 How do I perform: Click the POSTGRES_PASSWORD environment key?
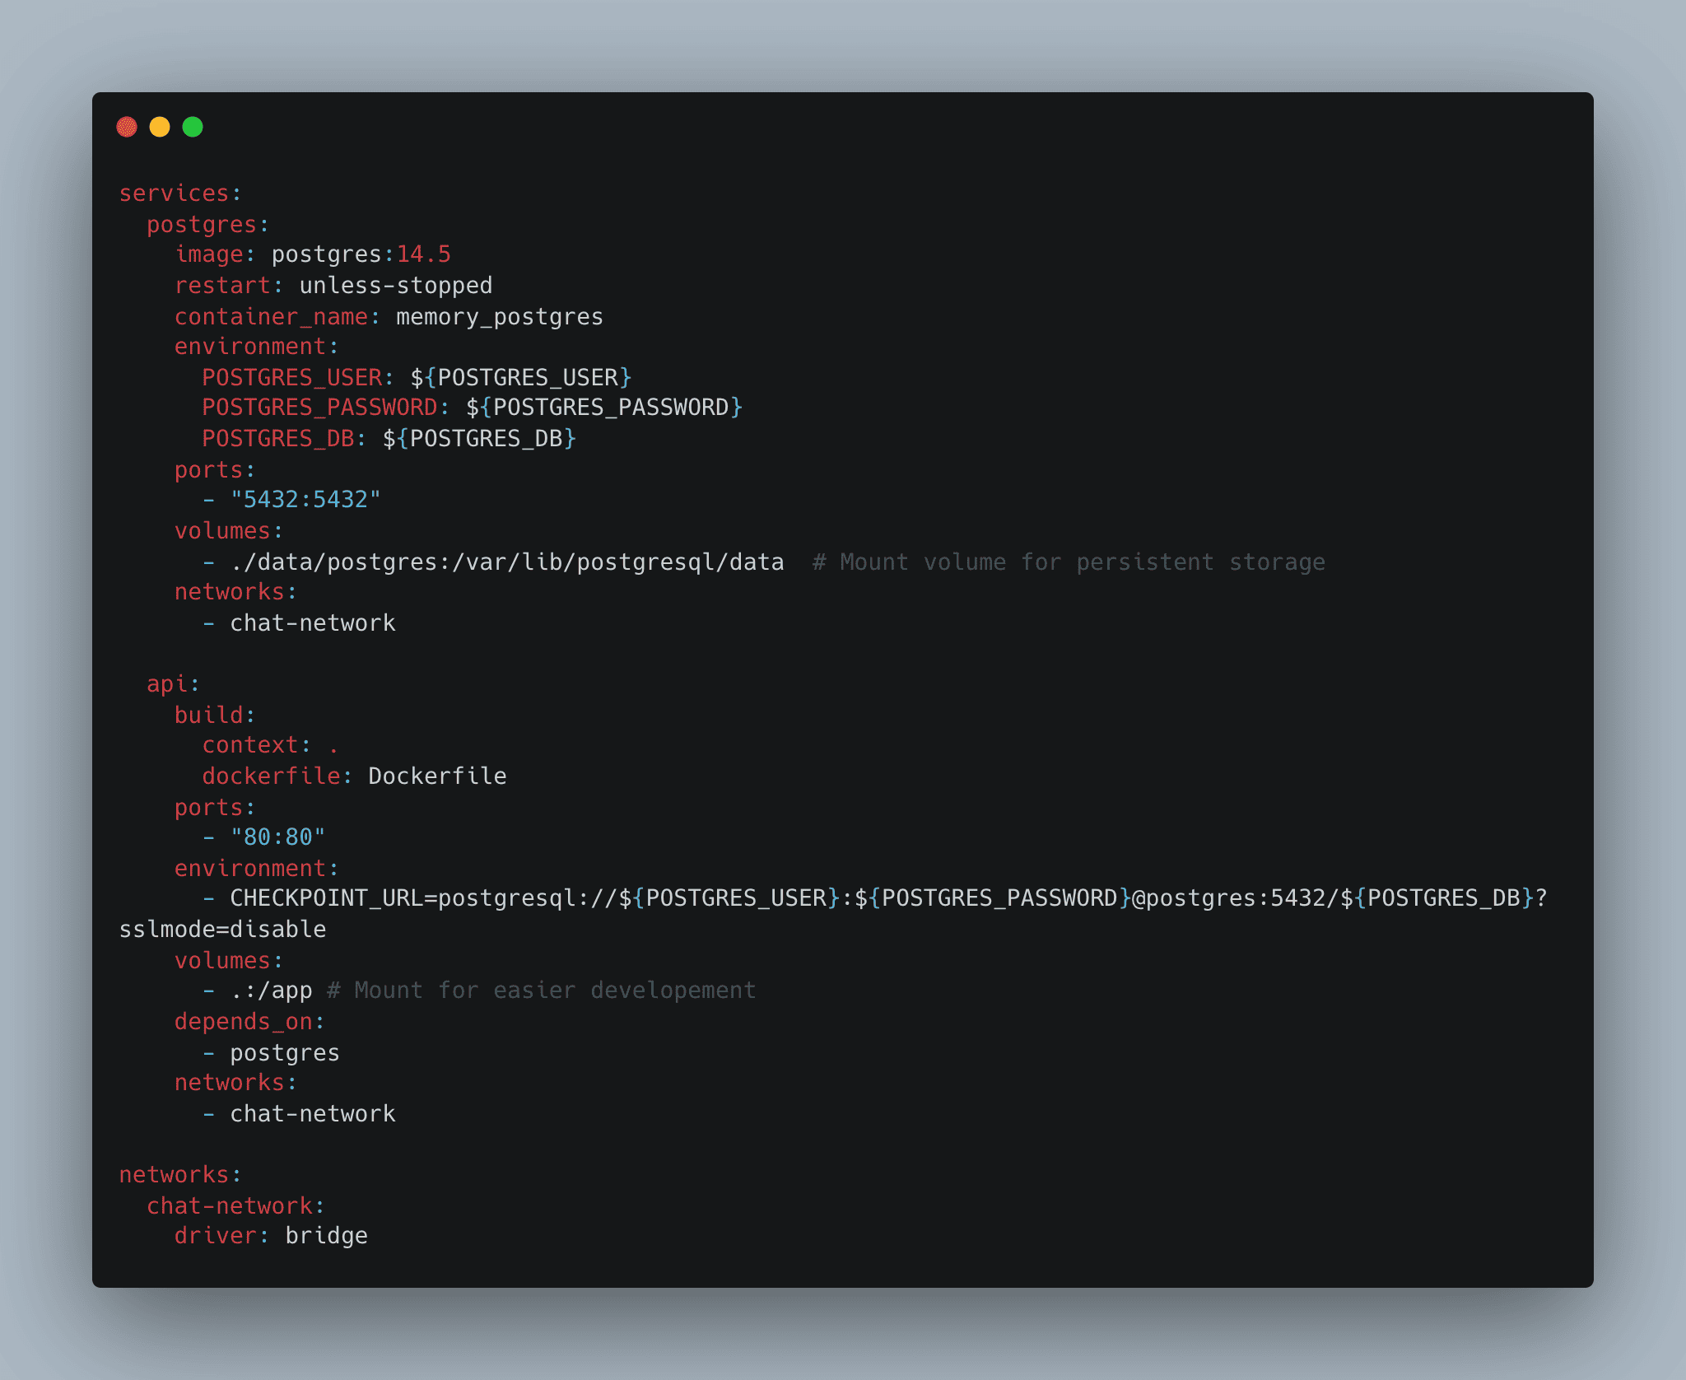pos(319,408)
